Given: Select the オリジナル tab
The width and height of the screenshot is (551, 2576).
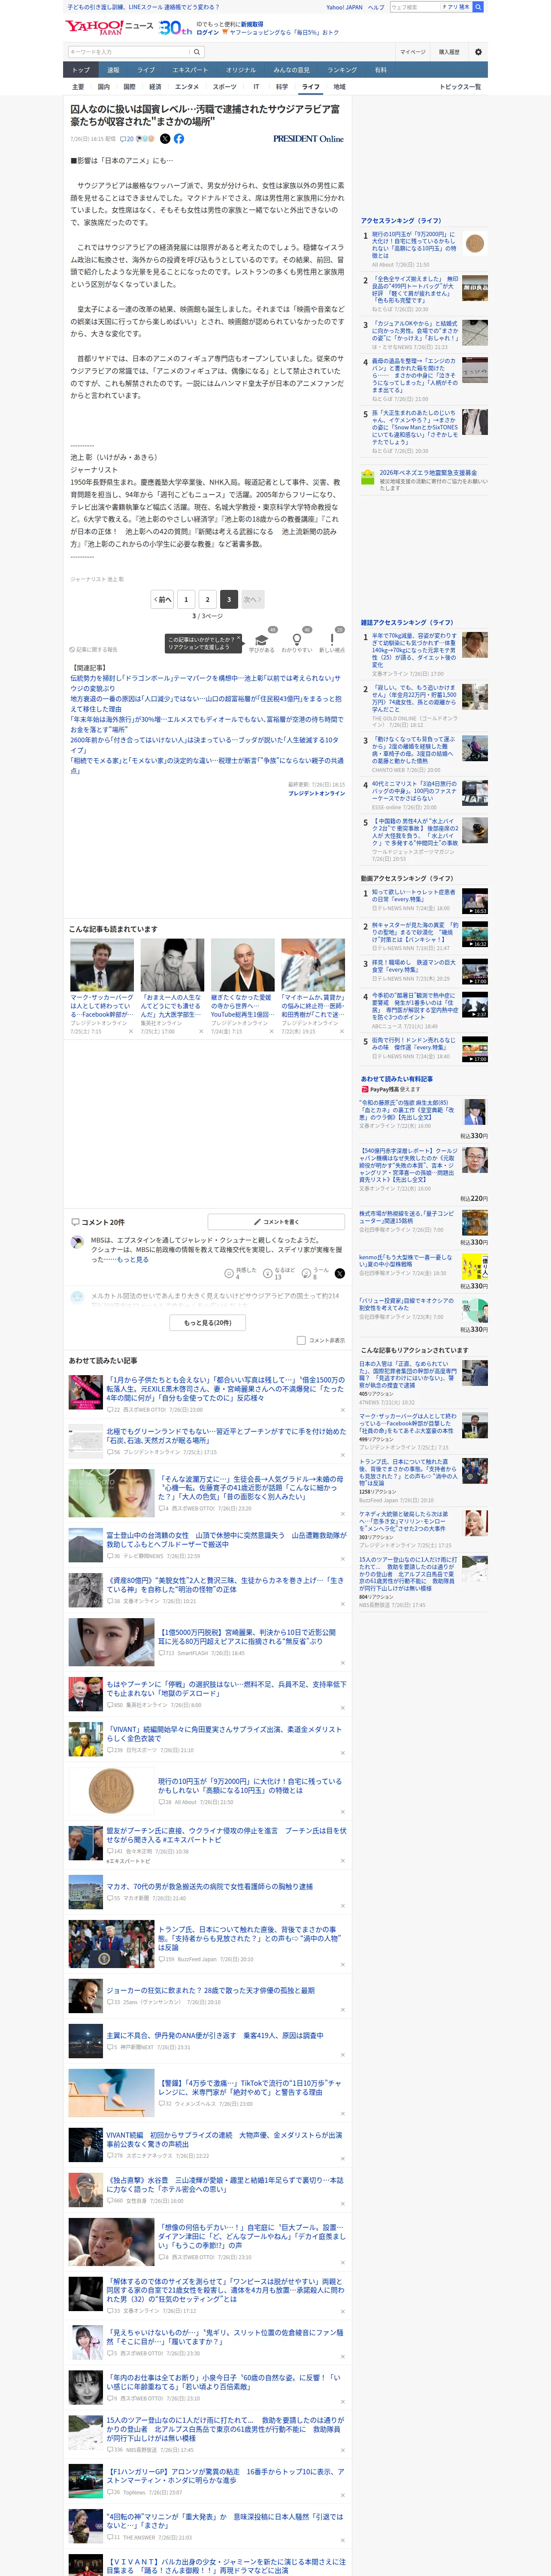Looking at the screenshot, I should (241, 70).
